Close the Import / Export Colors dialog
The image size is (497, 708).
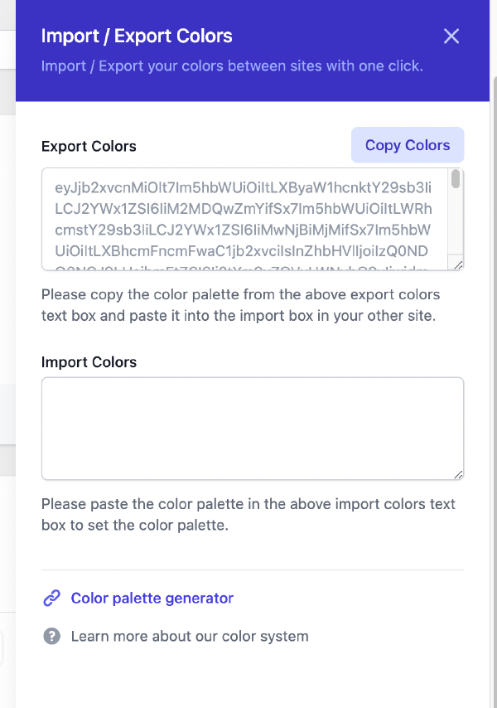tap(451, 36)
